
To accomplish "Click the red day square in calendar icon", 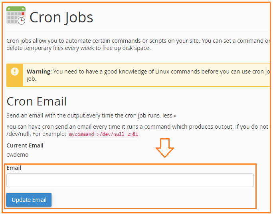I will [23, 14].
